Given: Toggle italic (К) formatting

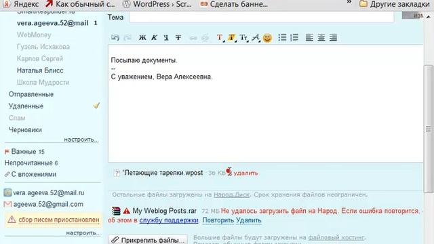Looking at the screenshot, I should [154, 38].
